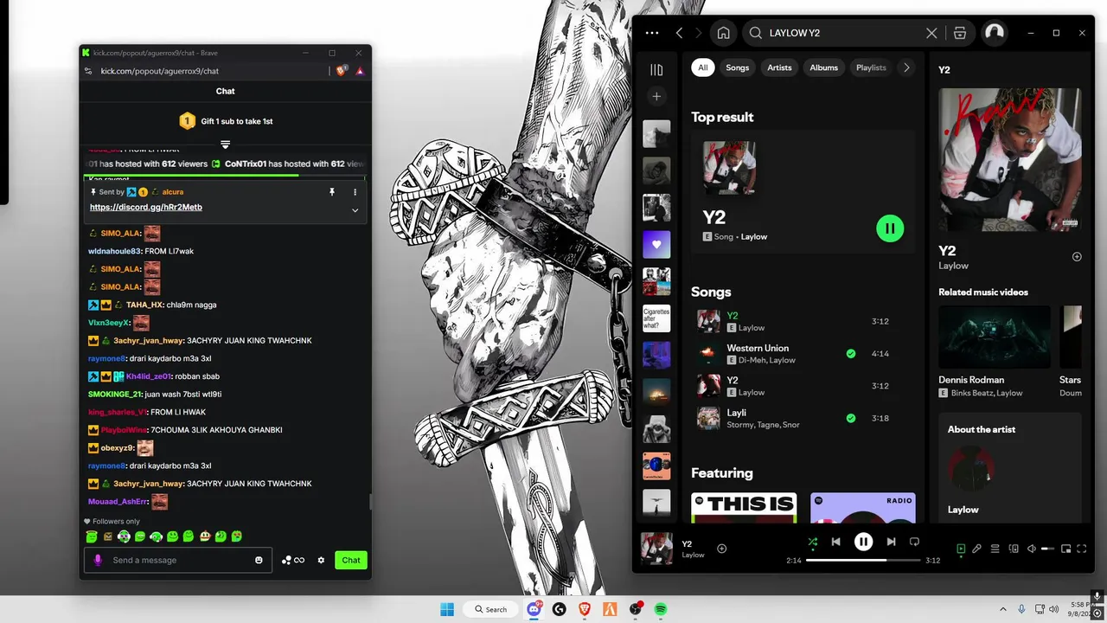Select the Artists filter chip

[x=779, y=67]
